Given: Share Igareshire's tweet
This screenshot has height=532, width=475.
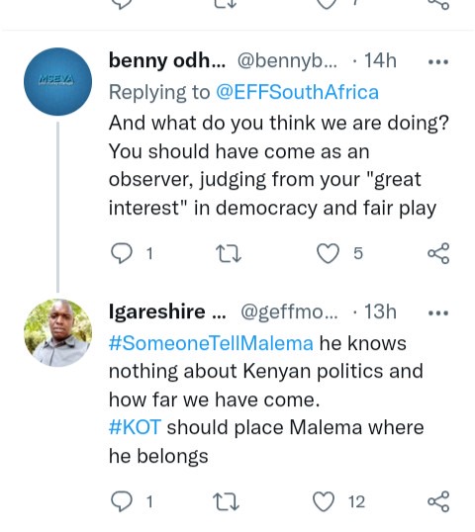Looking at the screenshot, I should pos(438,501).
